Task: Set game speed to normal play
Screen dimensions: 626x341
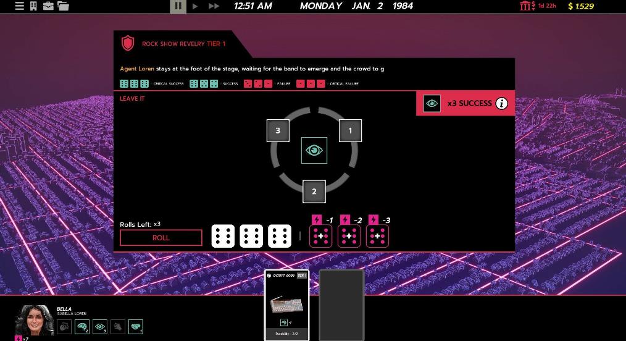Action: [x=196, y=6]
